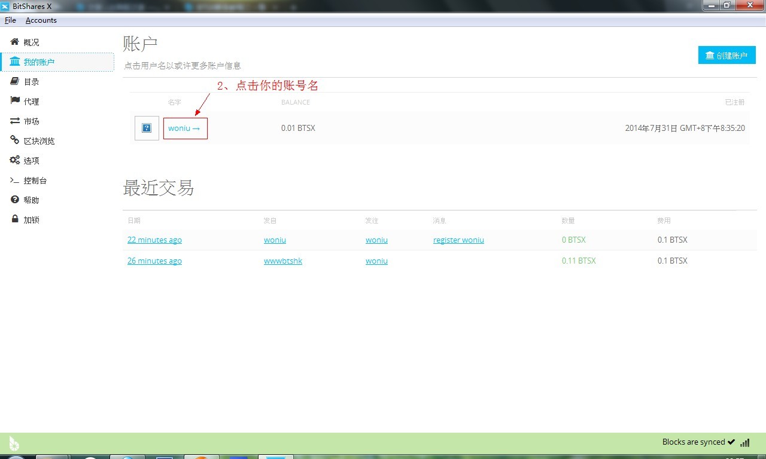Open the File menu
The height and width of the screenshot is (459, 766).
point(10,20)
